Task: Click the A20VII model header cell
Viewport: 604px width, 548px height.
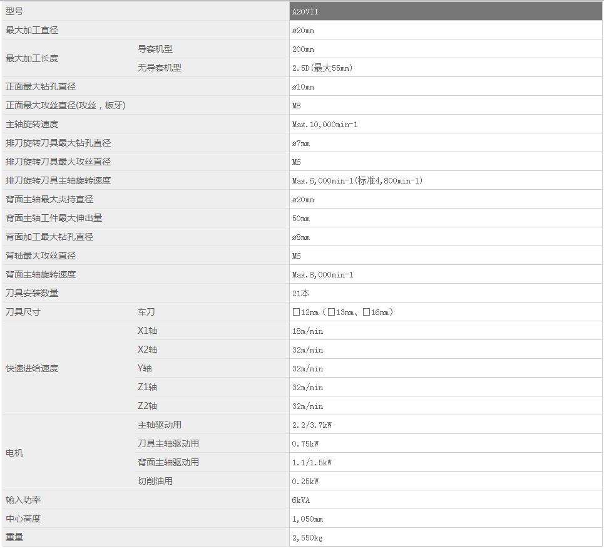Action: coord(305,11)
